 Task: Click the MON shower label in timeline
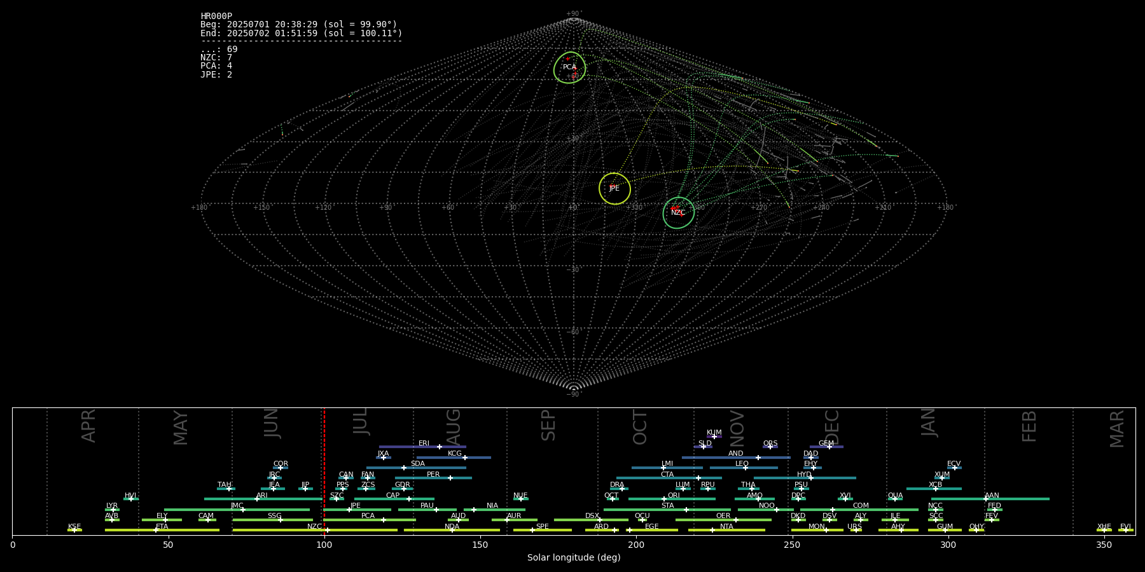tap(817, 527)
